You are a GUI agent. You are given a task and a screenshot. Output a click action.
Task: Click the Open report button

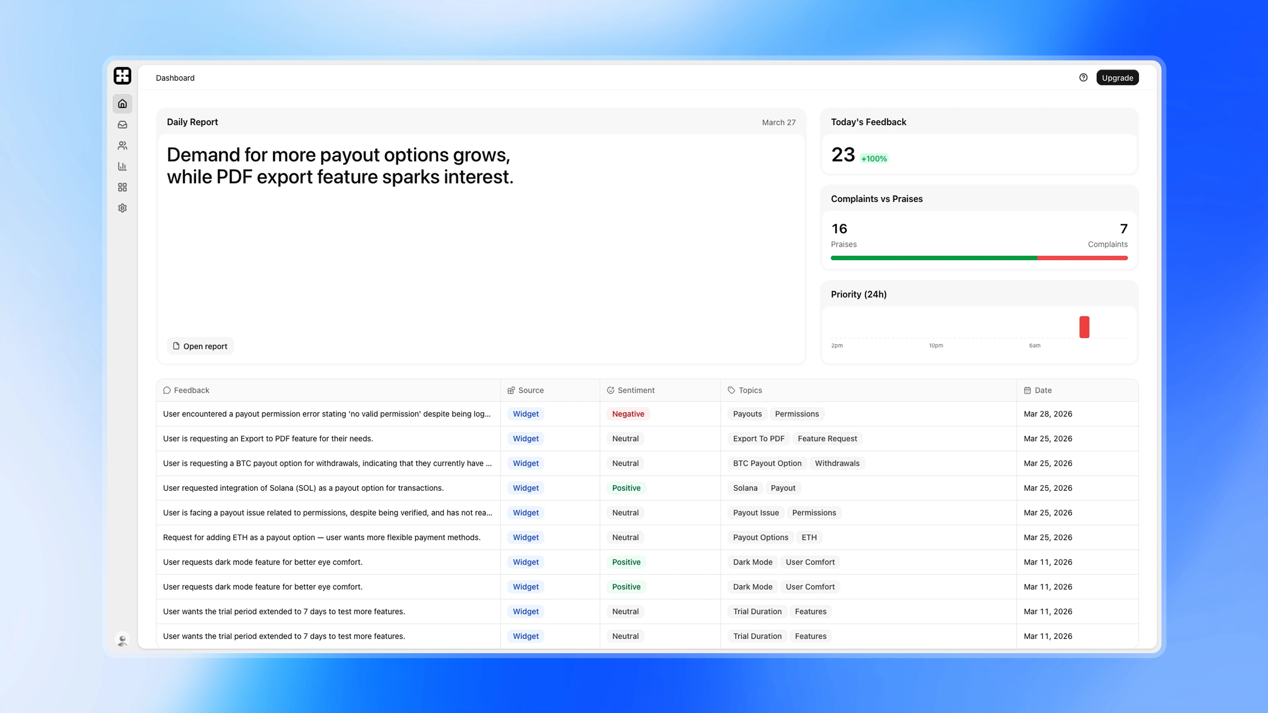[200, 346]
